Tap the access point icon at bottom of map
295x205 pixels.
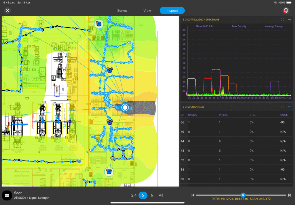point(109,172)
